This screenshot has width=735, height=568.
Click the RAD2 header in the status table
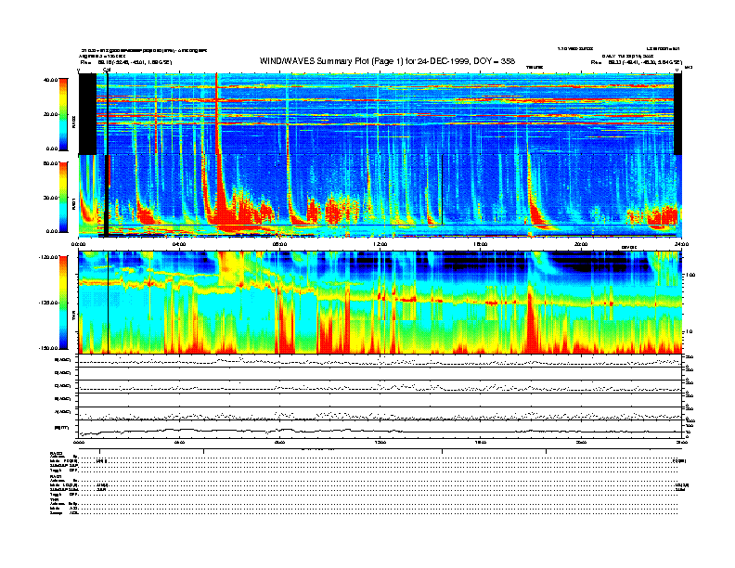click(x=56, y=453)
